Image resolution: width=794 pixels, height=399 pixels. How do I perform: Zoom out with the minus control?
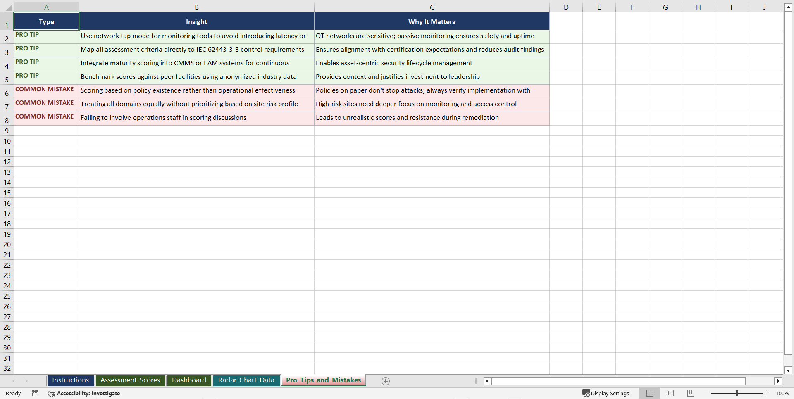(x=706, y=393)
